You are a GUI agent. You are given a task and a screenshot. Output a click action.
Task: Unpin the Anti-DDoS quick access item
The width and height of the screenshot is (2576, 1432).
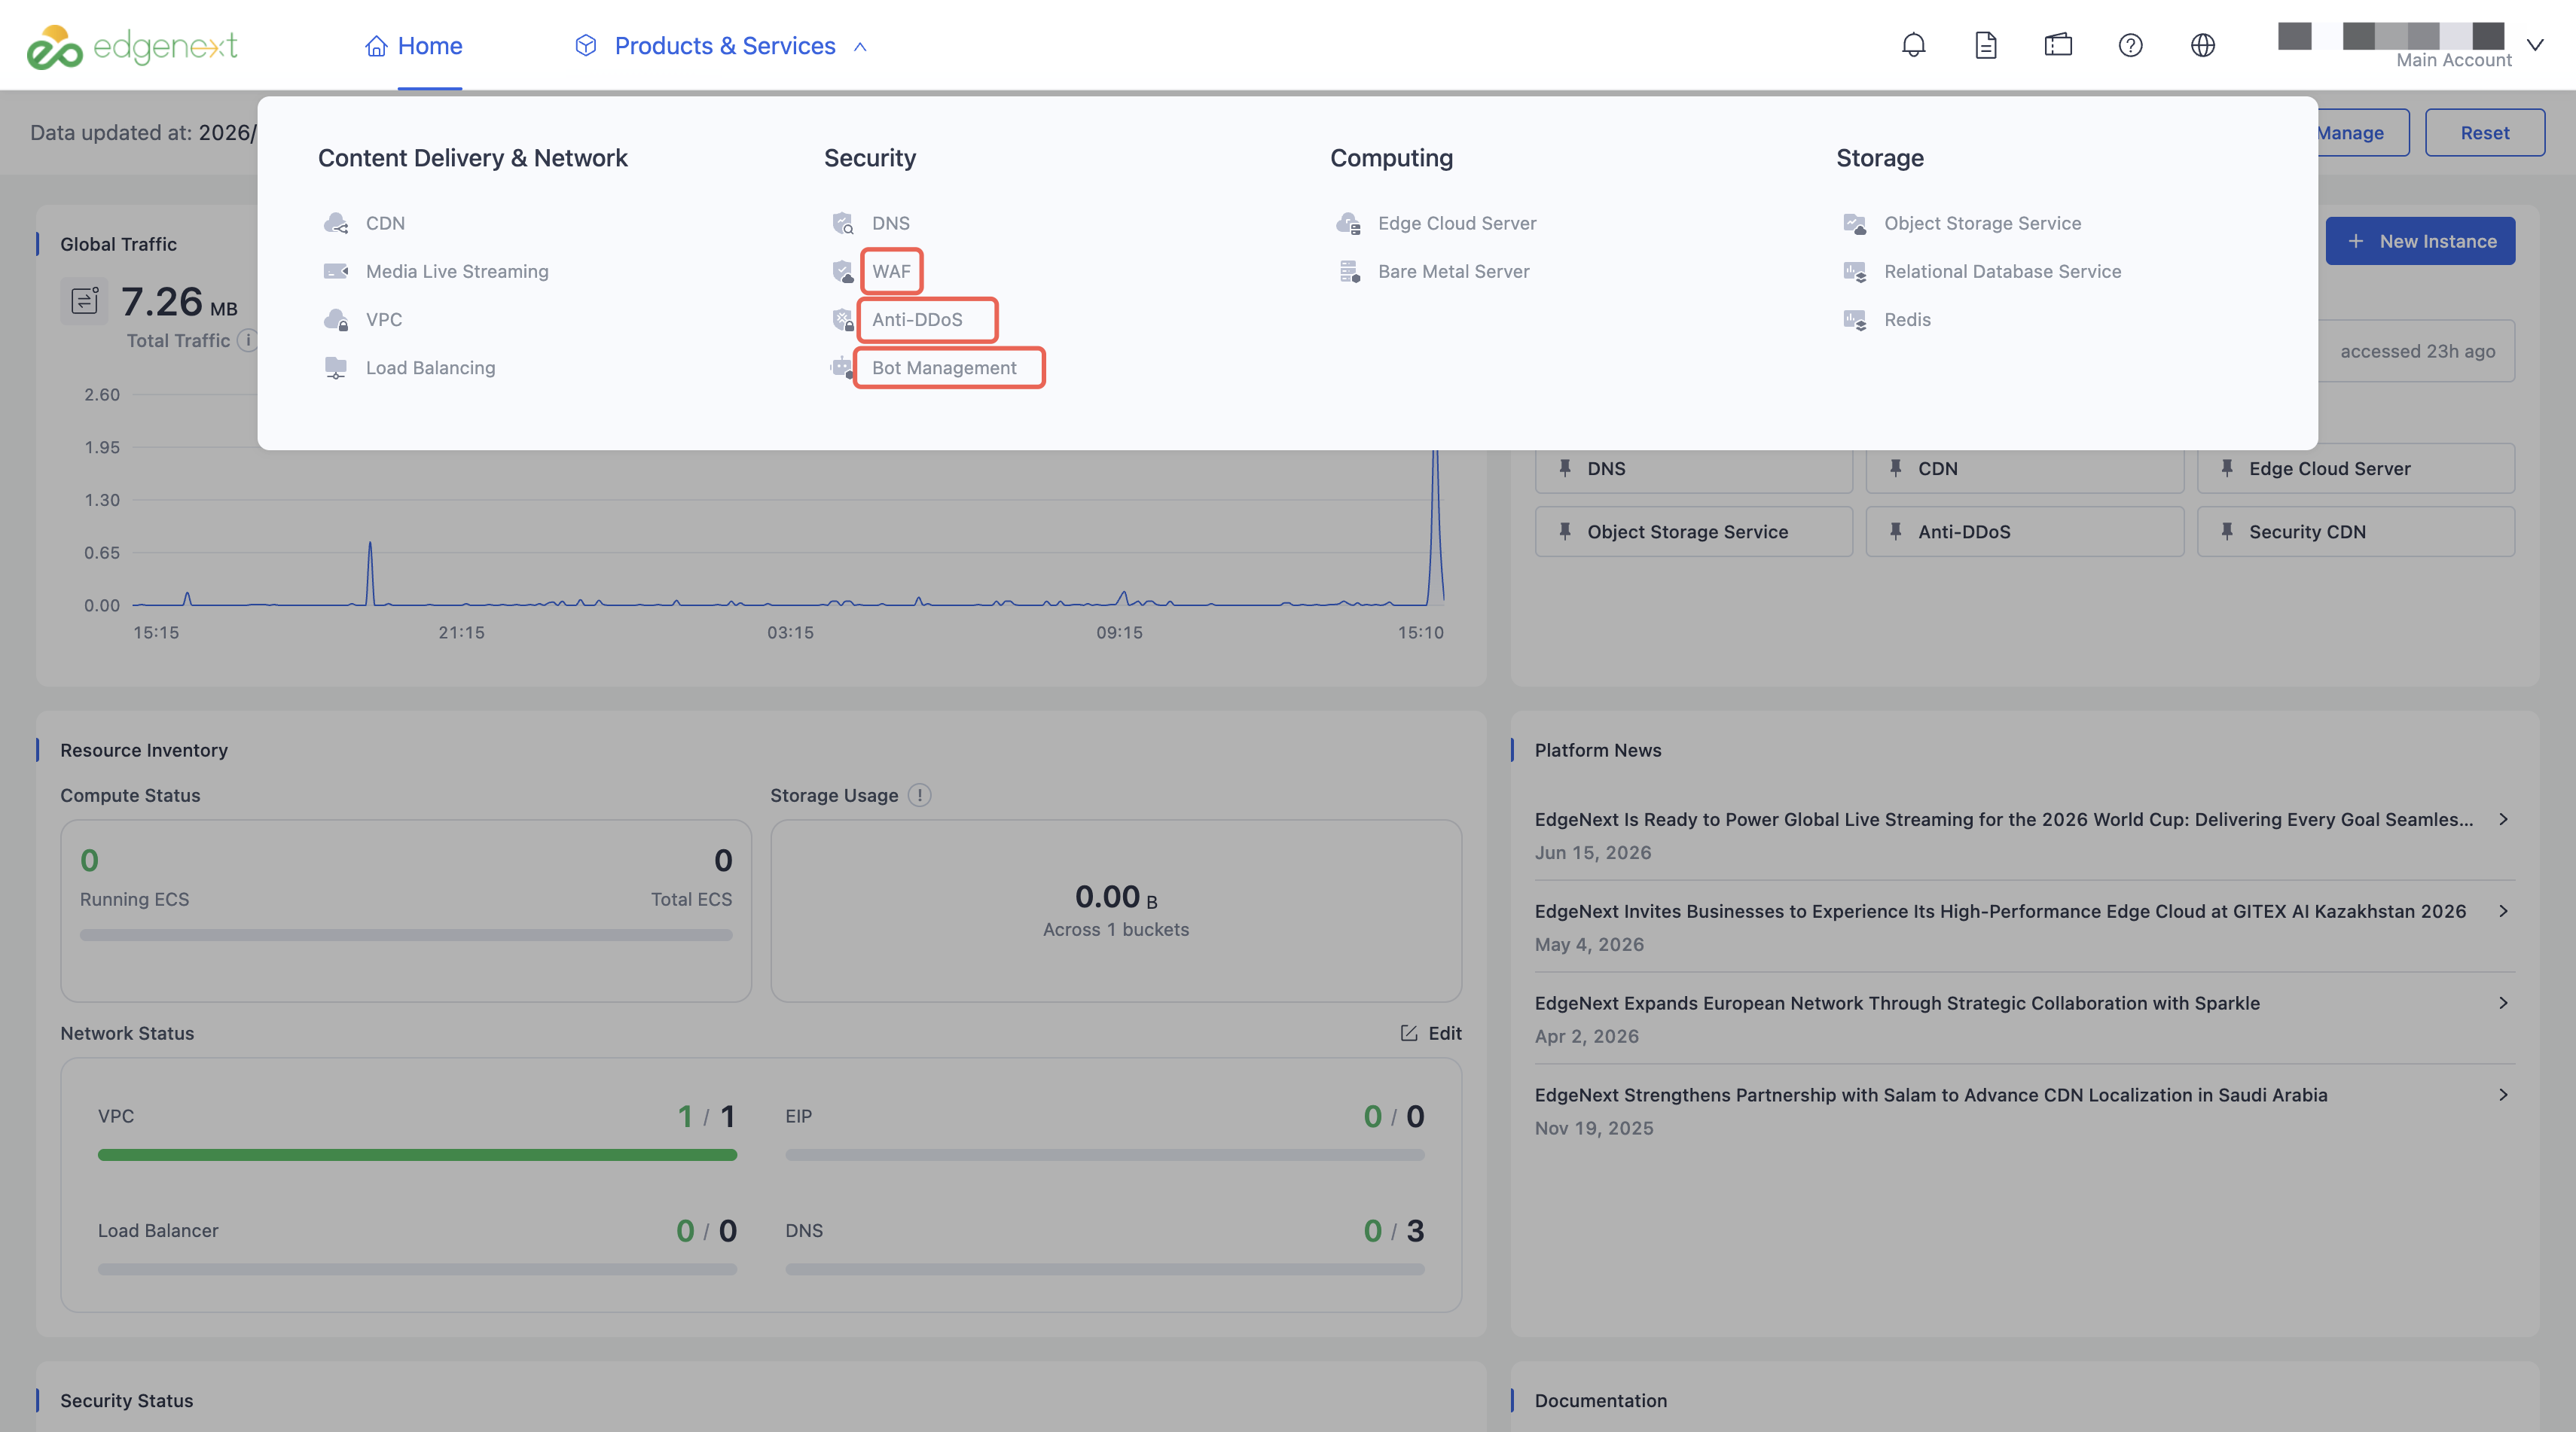click(1896, 532)
